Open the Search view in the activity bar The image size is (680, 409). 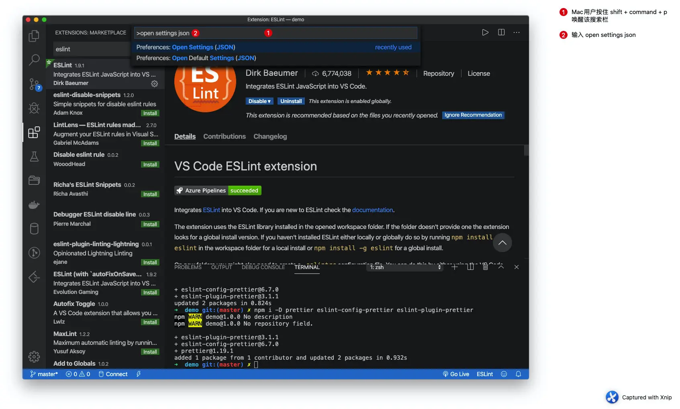(x=34, y=60)
